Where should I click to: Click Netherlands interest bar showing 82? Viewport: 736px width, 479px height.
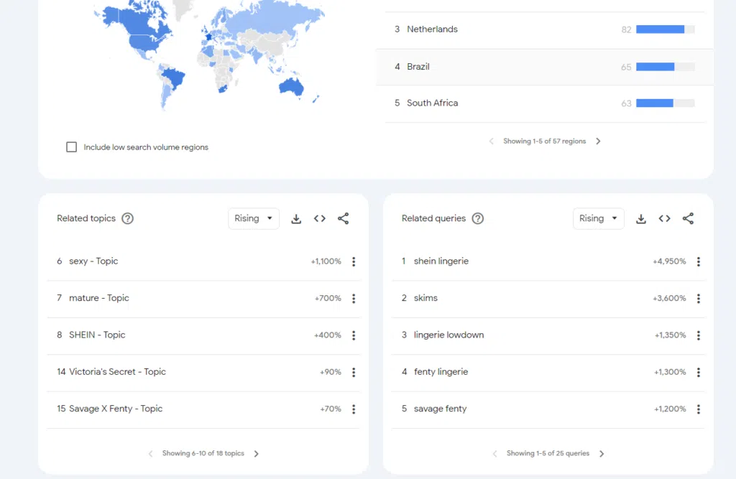pos(665,29)
